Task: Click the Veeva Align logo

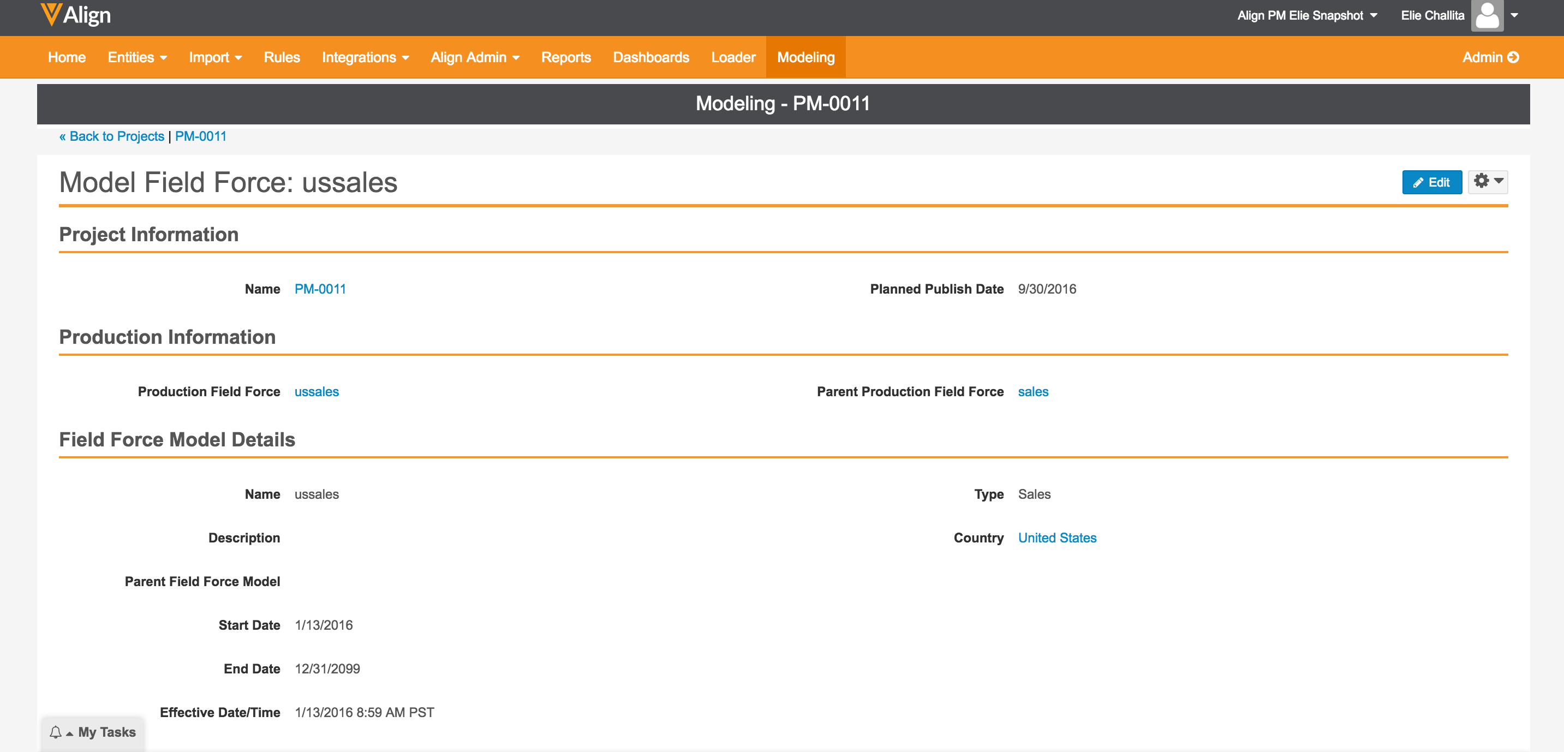Action: tap(75, 15)
